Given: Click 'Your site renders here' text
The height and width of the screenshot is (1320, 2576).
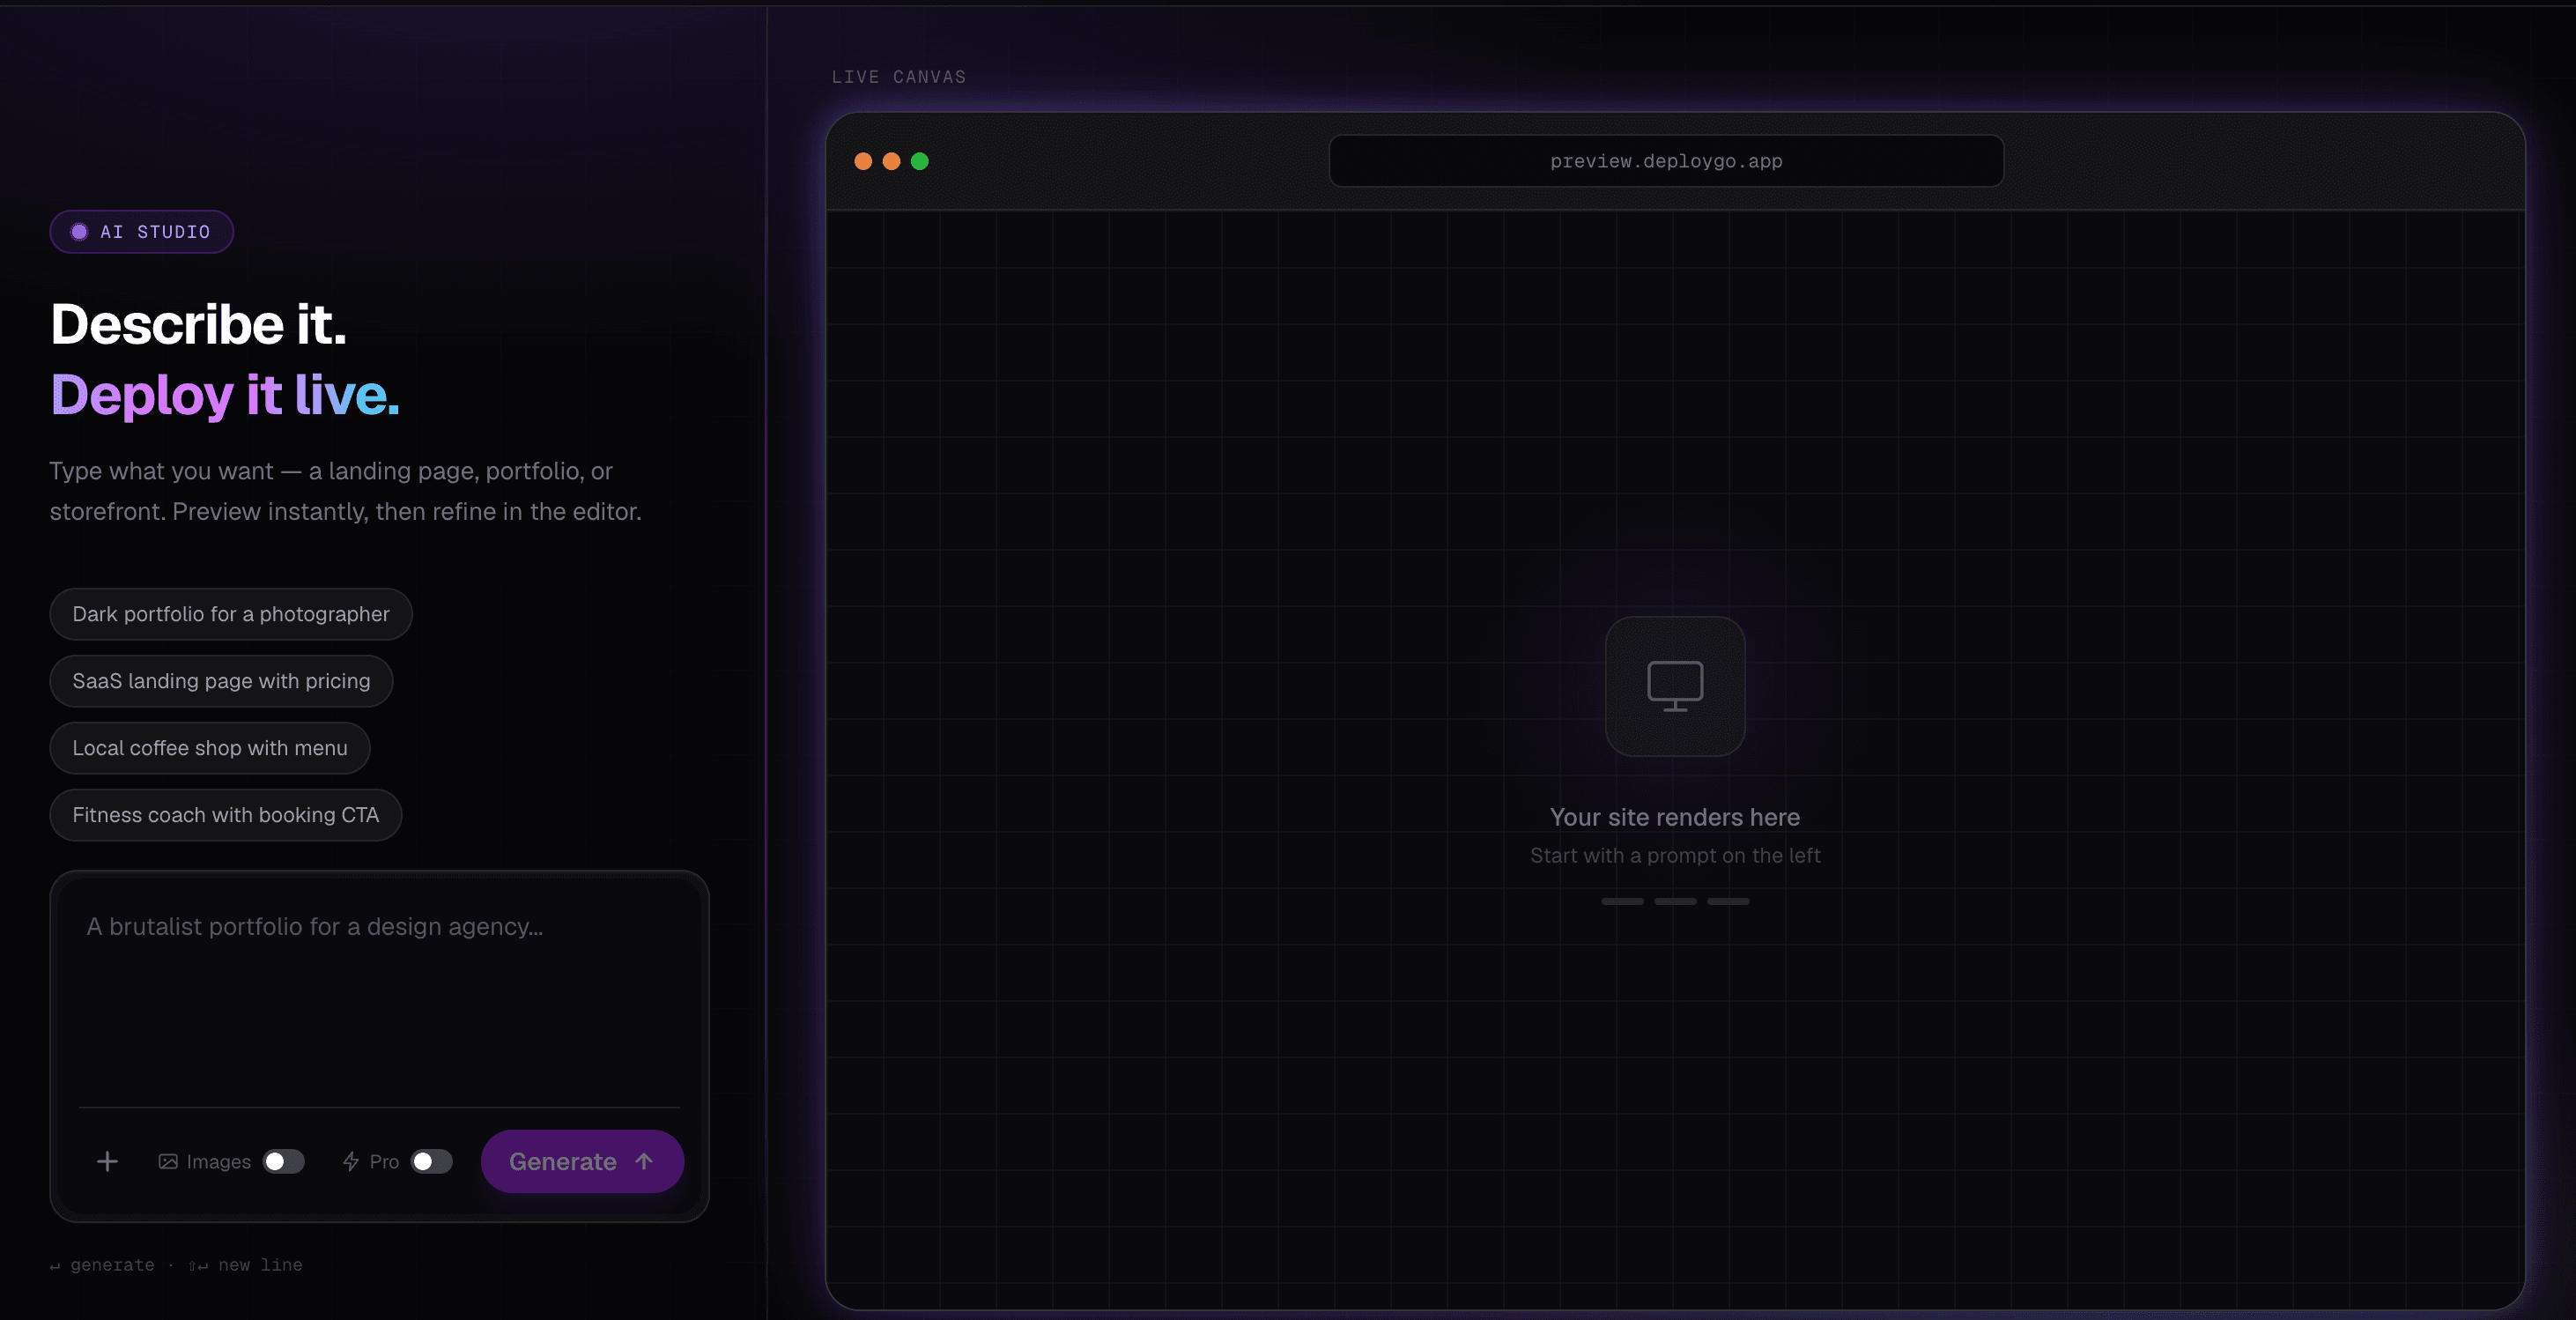Looking at the screenshot, I should pyautogui.click(x=1675, y=817).
